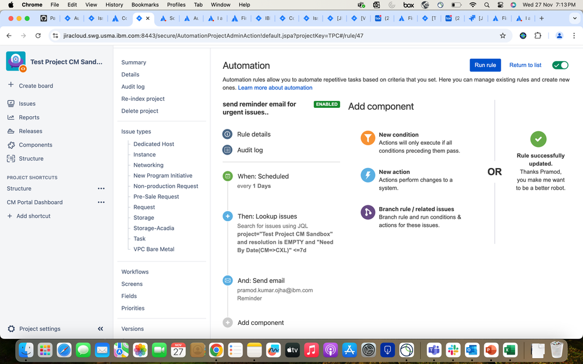
Task: Click the Run rule button
Action: (x=485, y=65)
